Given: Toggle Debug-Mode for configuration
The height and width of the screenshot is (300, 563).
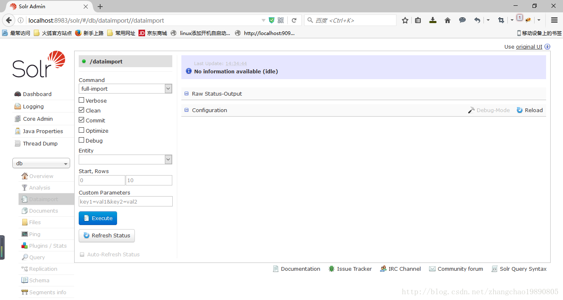Looking at the screenshot, I should tap(489, 110).
